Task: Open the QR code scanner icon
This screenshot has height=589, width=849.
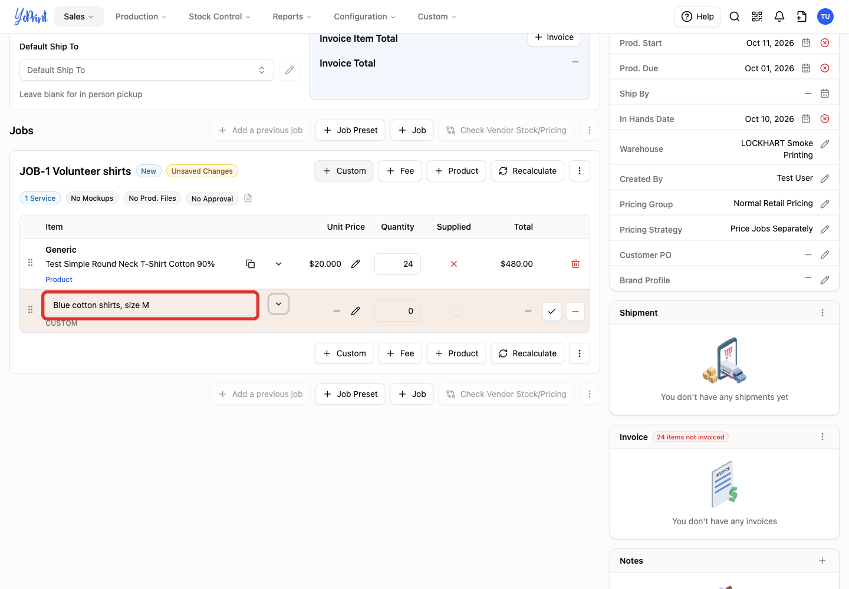Action: [x=757, y=16]
